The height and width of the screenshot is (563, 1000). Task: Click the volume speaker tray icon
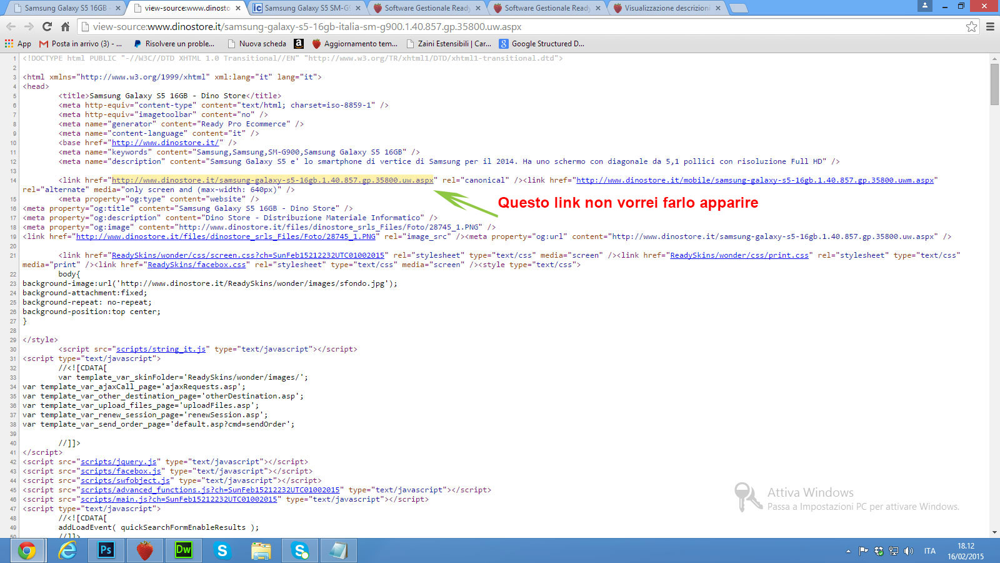click(909, 551)
